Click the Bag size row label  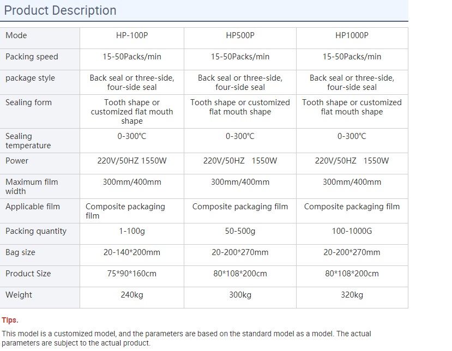pyautogui.click(x=20, y=252)
